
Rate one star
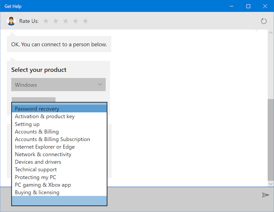coord(46,21)
